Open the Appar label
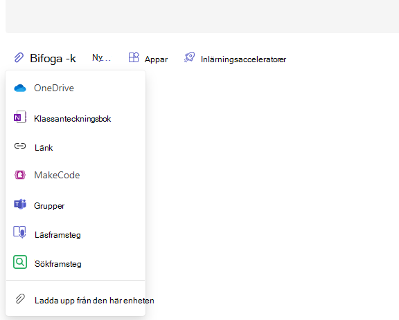Screen dimensions: 399x320 pyautogui.click(x=156, y=59)
